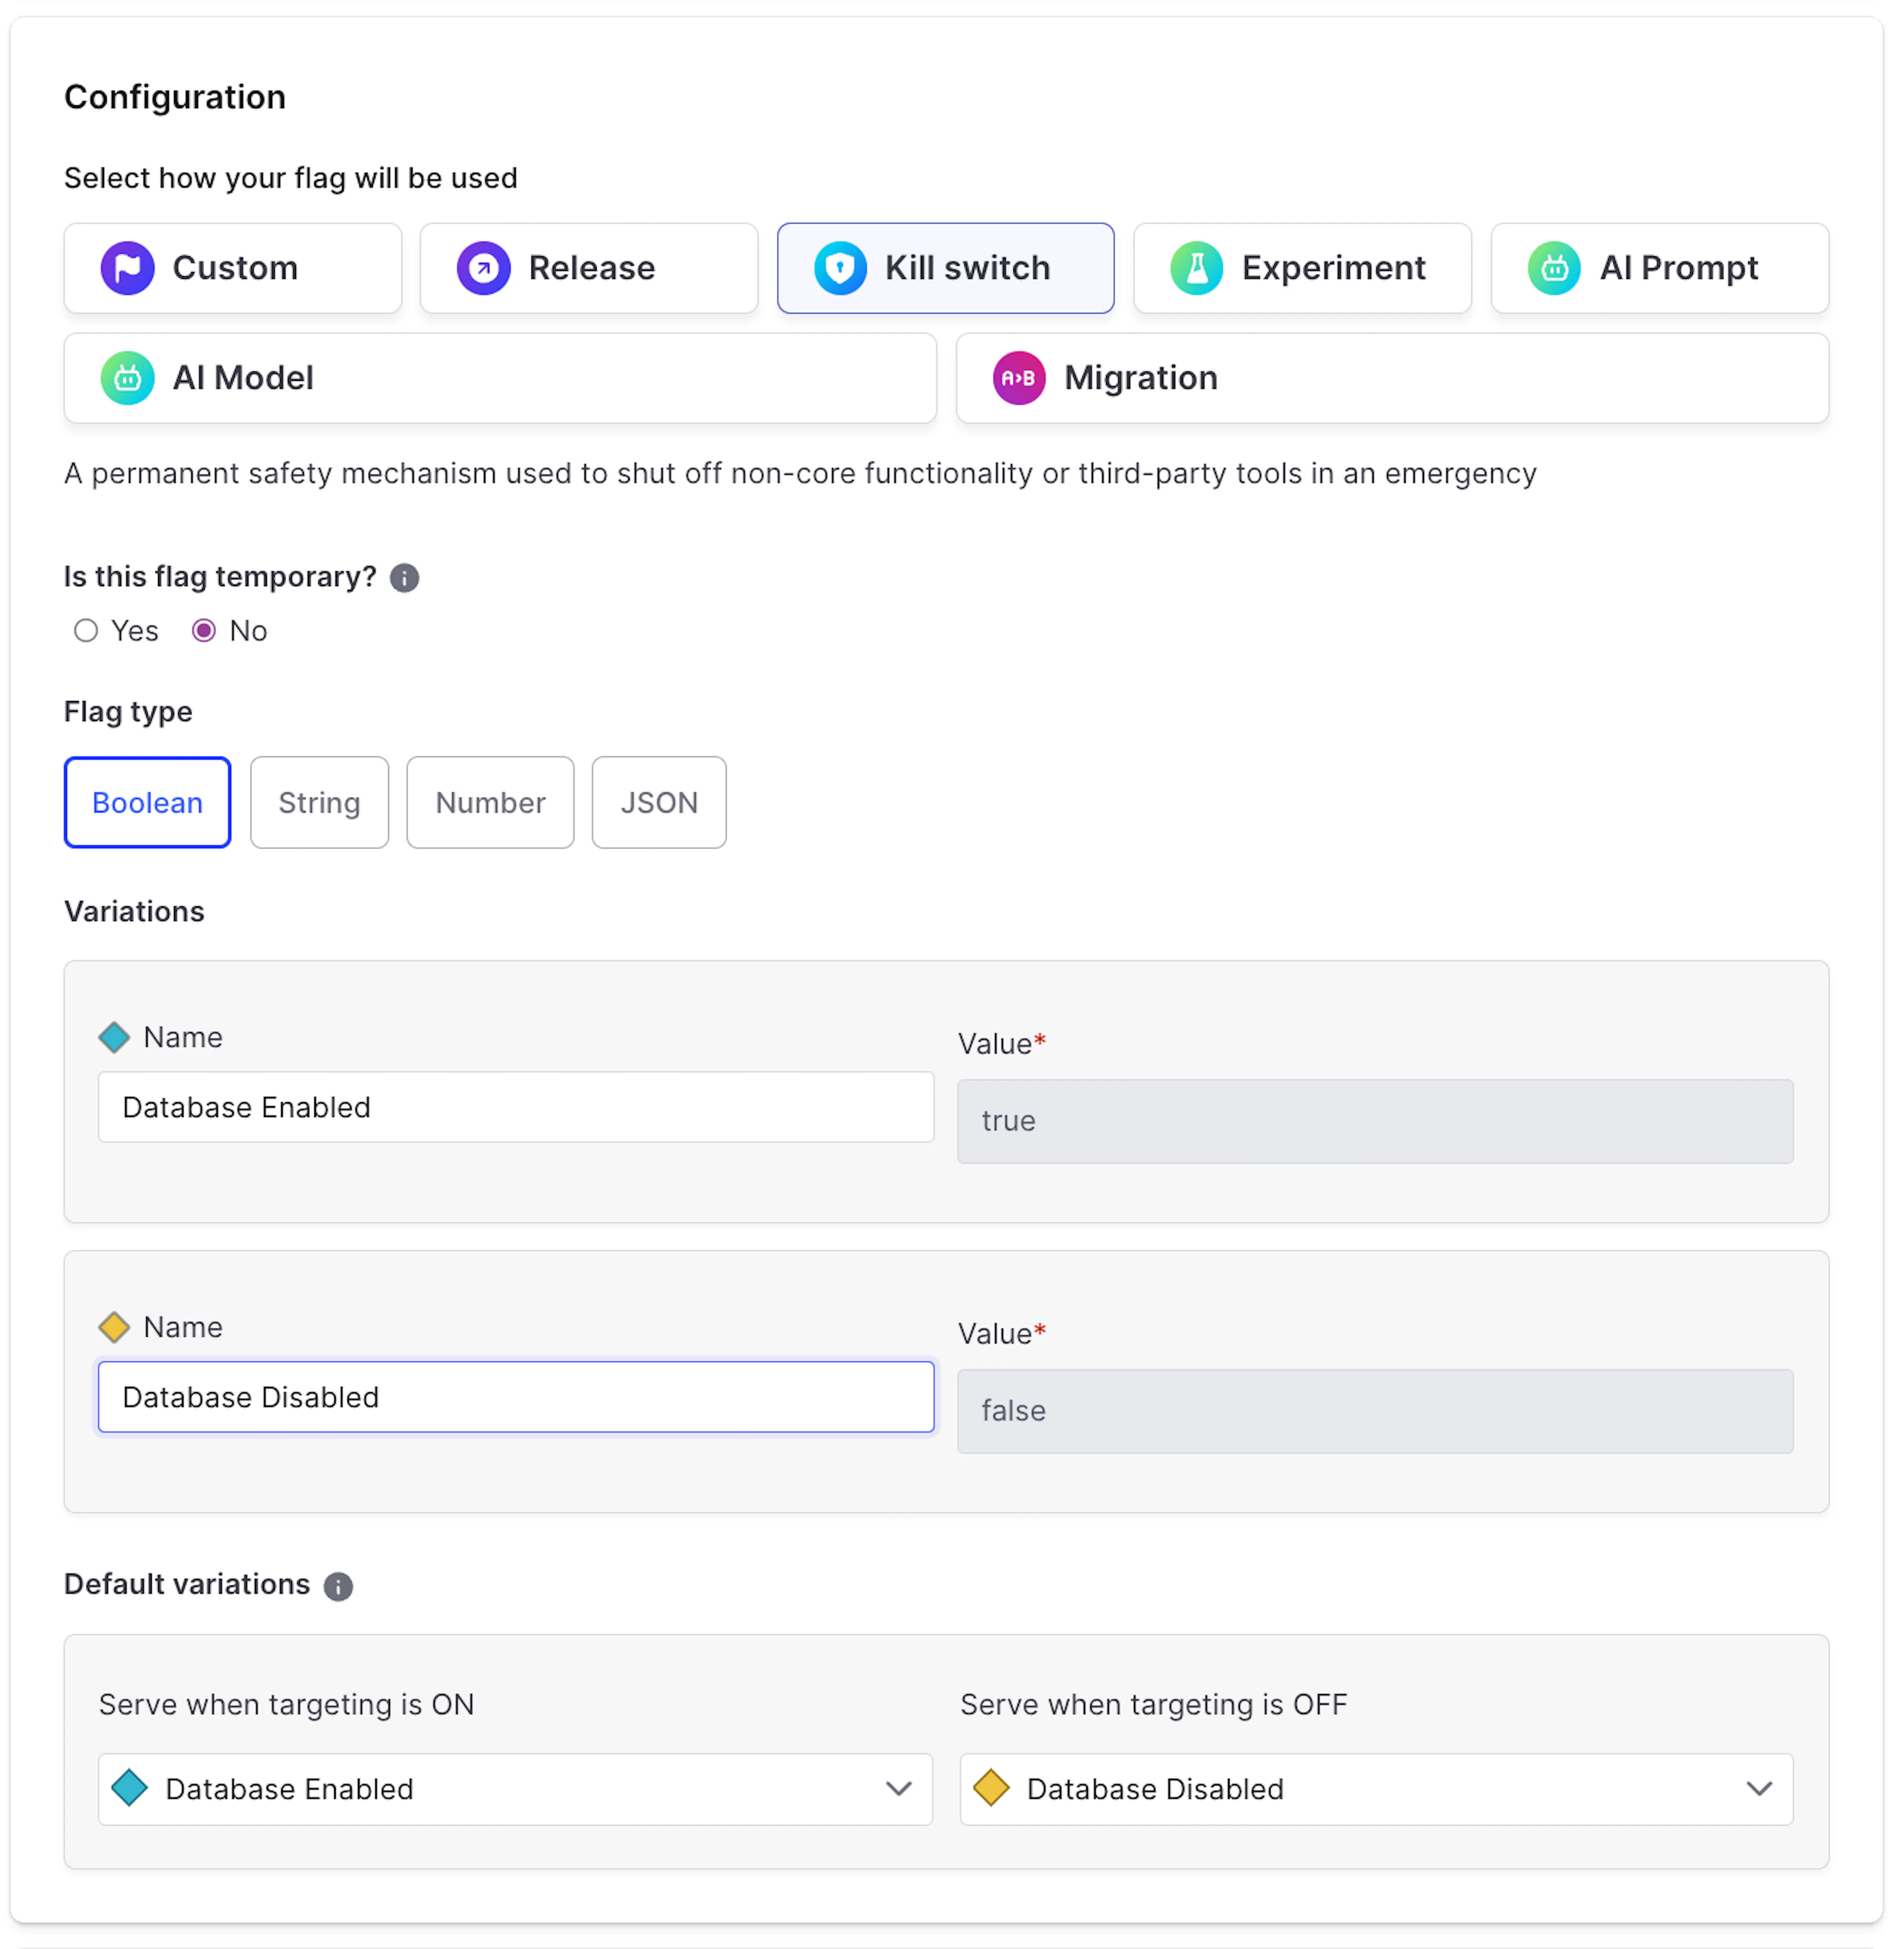The image size is (1904, 1949).
Task: Switch flag type to String
Action: pyautogui.click(x=319, y=803)
